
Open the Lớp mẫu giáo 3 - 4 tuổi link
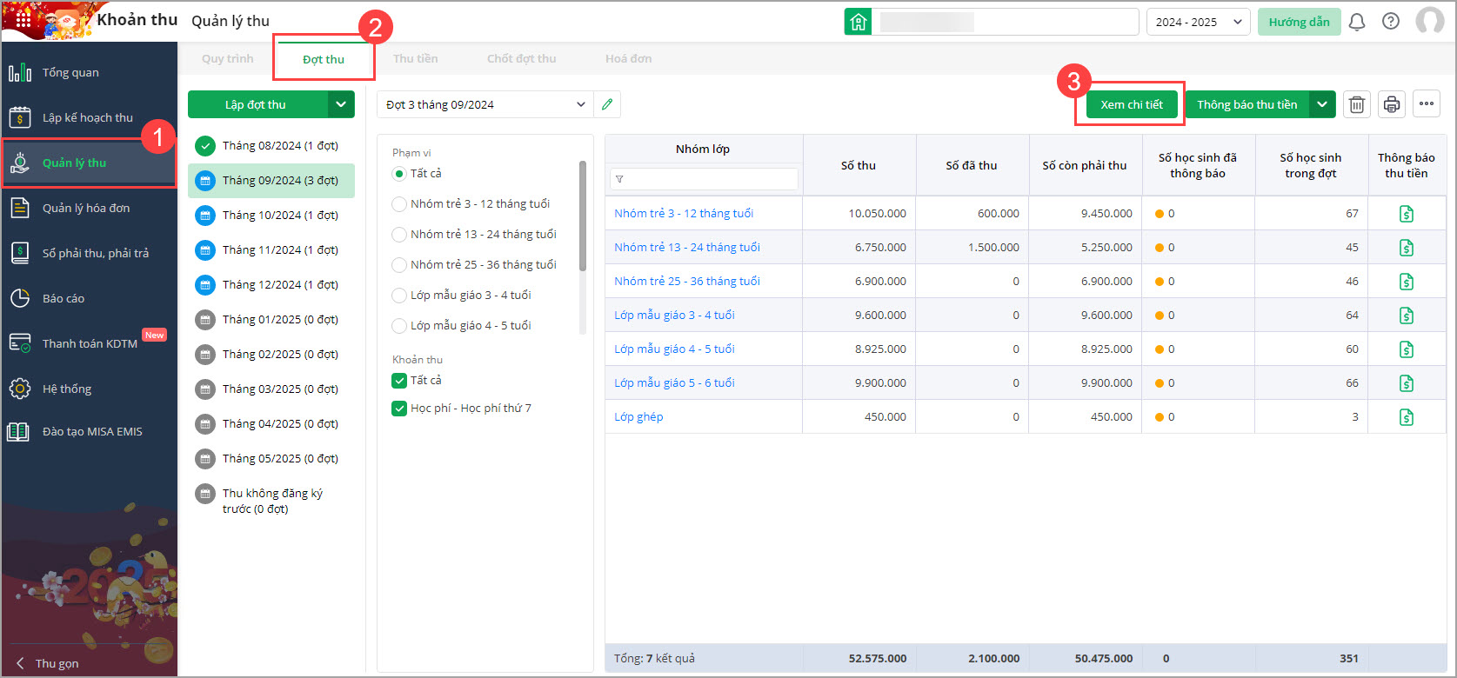tap(674, 315)
